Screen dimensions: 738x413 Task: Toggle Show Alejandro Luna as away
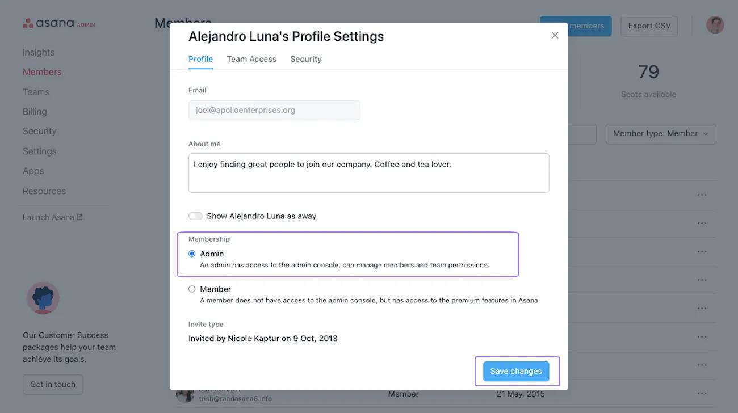pyautogui.click(x=195, y=216)
